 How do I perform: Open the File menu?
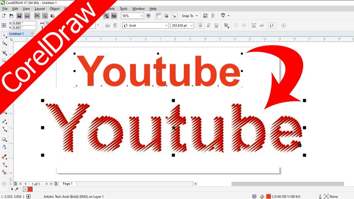click(x=5, y=9)
